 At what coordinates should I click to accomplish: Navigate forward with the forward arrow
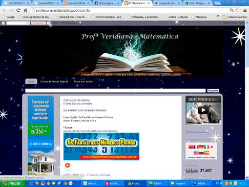[x=11, y=10]
